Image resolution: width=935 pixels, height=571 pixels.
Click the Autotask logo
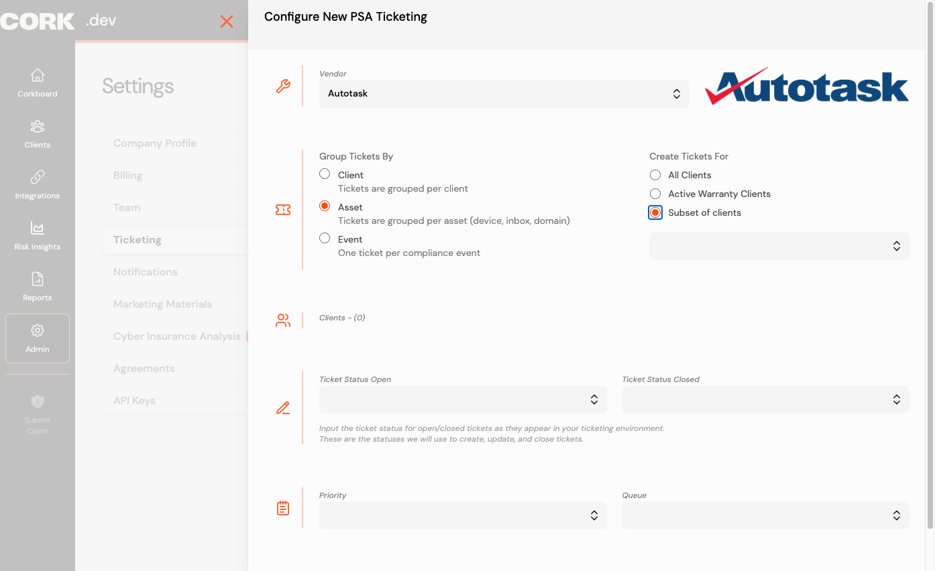(807, 86)
